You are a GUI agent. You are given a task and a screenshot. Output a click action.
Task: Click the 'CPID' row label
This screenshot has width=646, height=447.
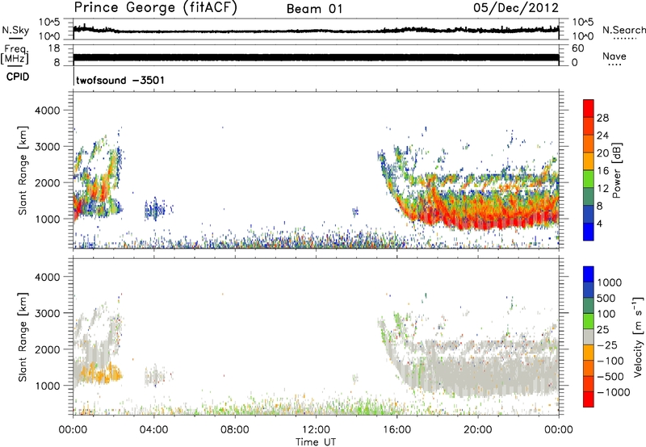tap(18, 77)
